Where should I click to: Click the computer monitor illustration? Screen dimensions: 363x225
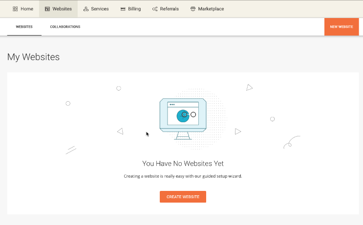click(x=183, y=119)
